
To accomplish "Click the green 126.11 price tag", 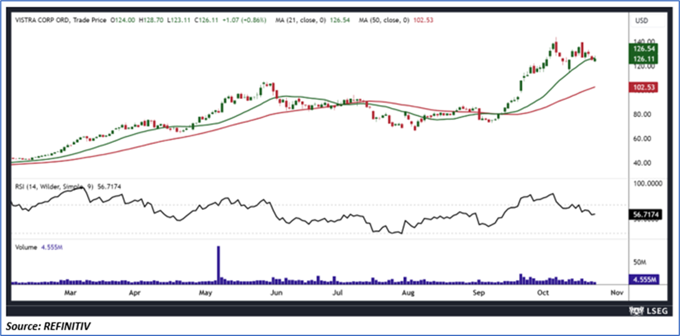I will pyautogui.click(x=643, y=59).
